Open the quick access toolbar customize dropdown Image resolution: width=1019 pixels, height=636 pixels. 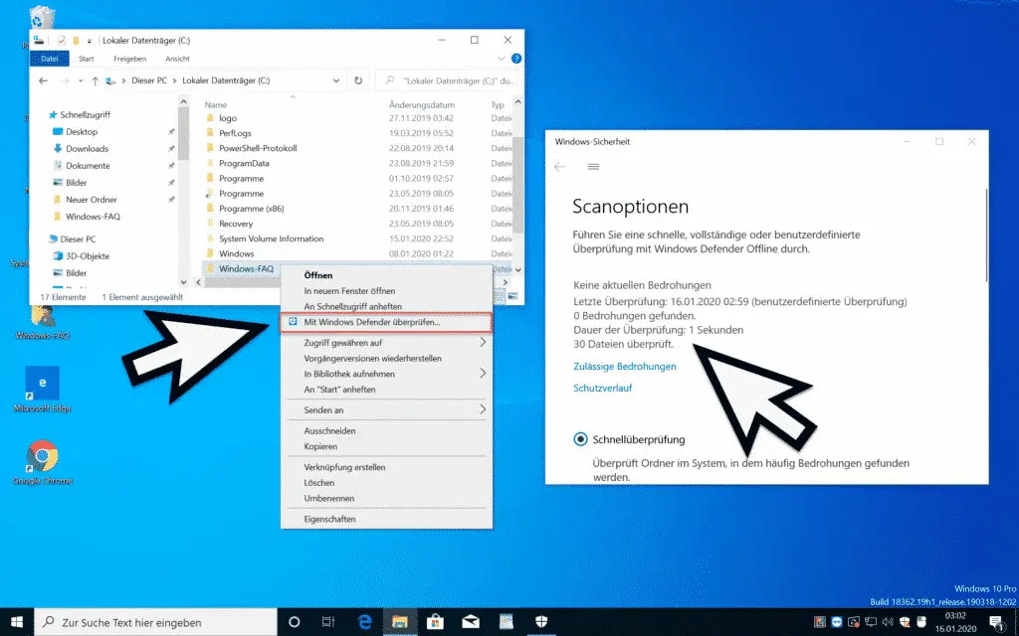(x=89, y=41)
